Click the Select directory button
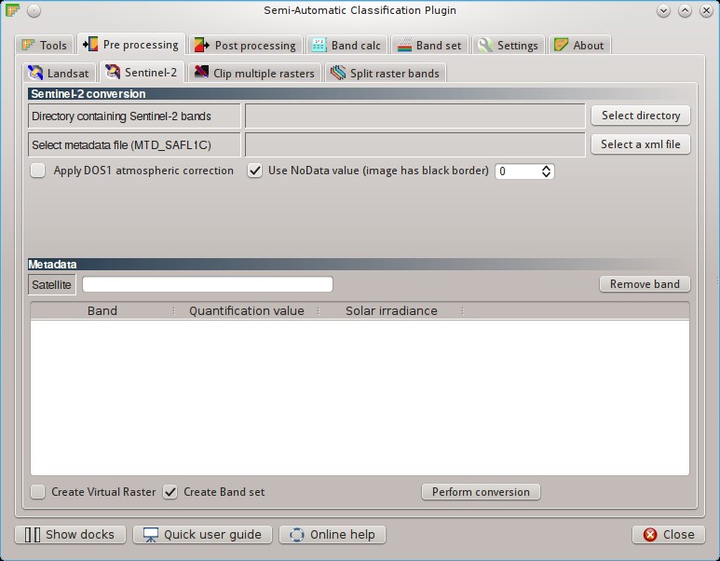The height and width of the screenshot is (561, 720). tap(641, 116)
